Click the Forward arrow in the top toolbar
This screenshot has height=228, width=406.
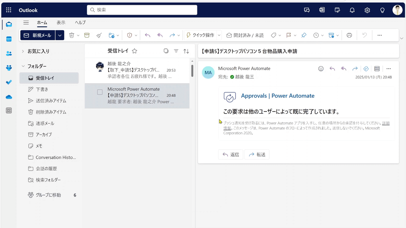click(x=172, y=35)
